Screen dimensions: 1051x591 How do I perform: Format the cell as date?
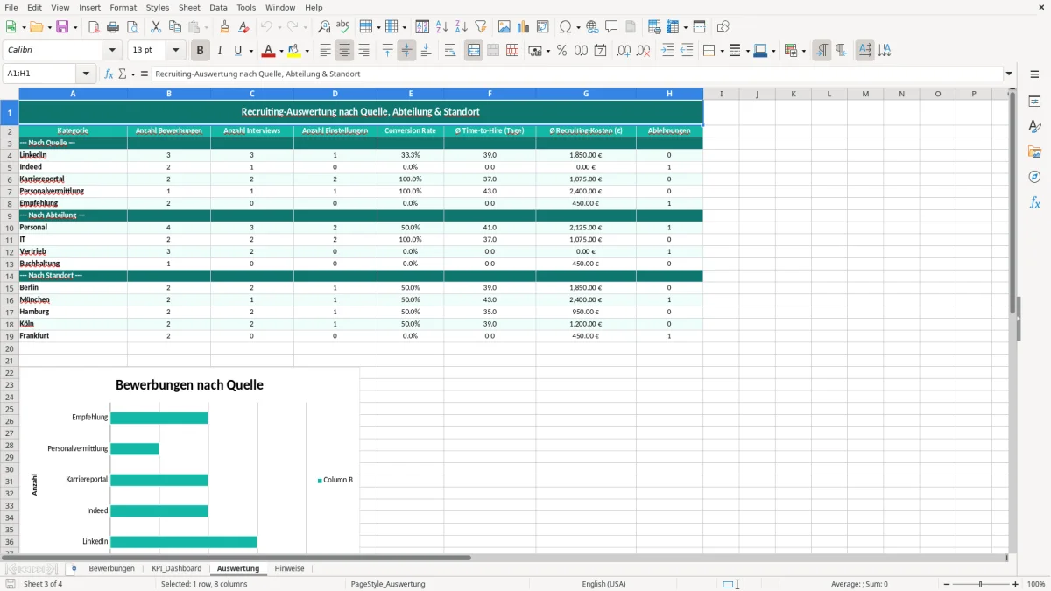[601, 51]
